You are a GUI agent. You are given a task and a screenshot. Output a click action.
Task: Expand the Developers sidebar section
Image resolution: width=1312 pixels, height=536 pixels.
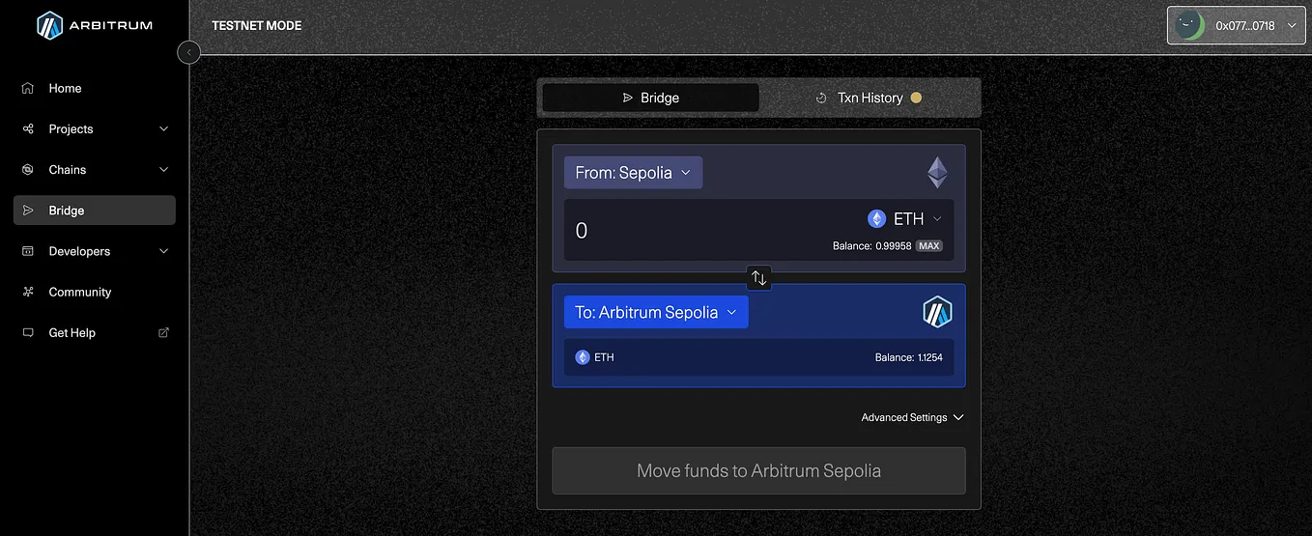[x=95, y=251]
